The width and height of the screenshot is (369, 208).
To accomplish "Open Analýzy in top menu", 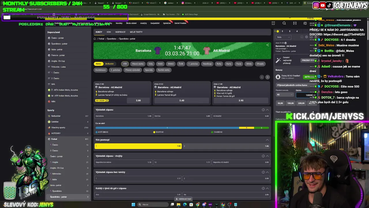I will (144, 23).
